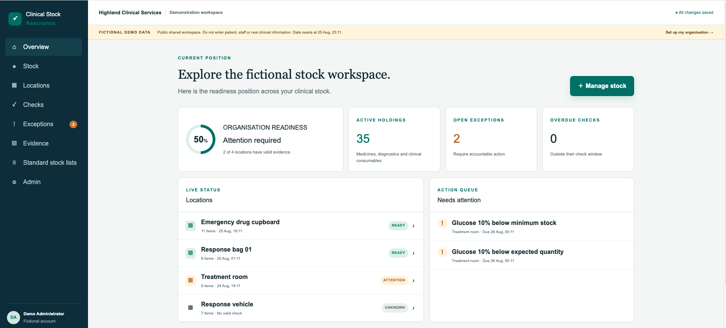Viewport: 726px width, 328px height.
Task: Open Glucose 10% below expected quantity action
Action: click(532, 255)
